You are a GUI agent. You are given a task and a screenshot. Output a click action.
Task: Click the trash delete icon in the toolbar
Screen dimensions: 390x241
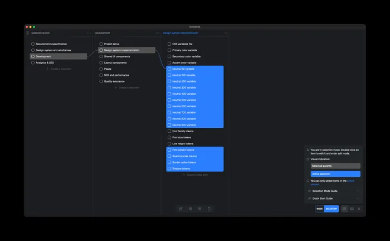209,209
